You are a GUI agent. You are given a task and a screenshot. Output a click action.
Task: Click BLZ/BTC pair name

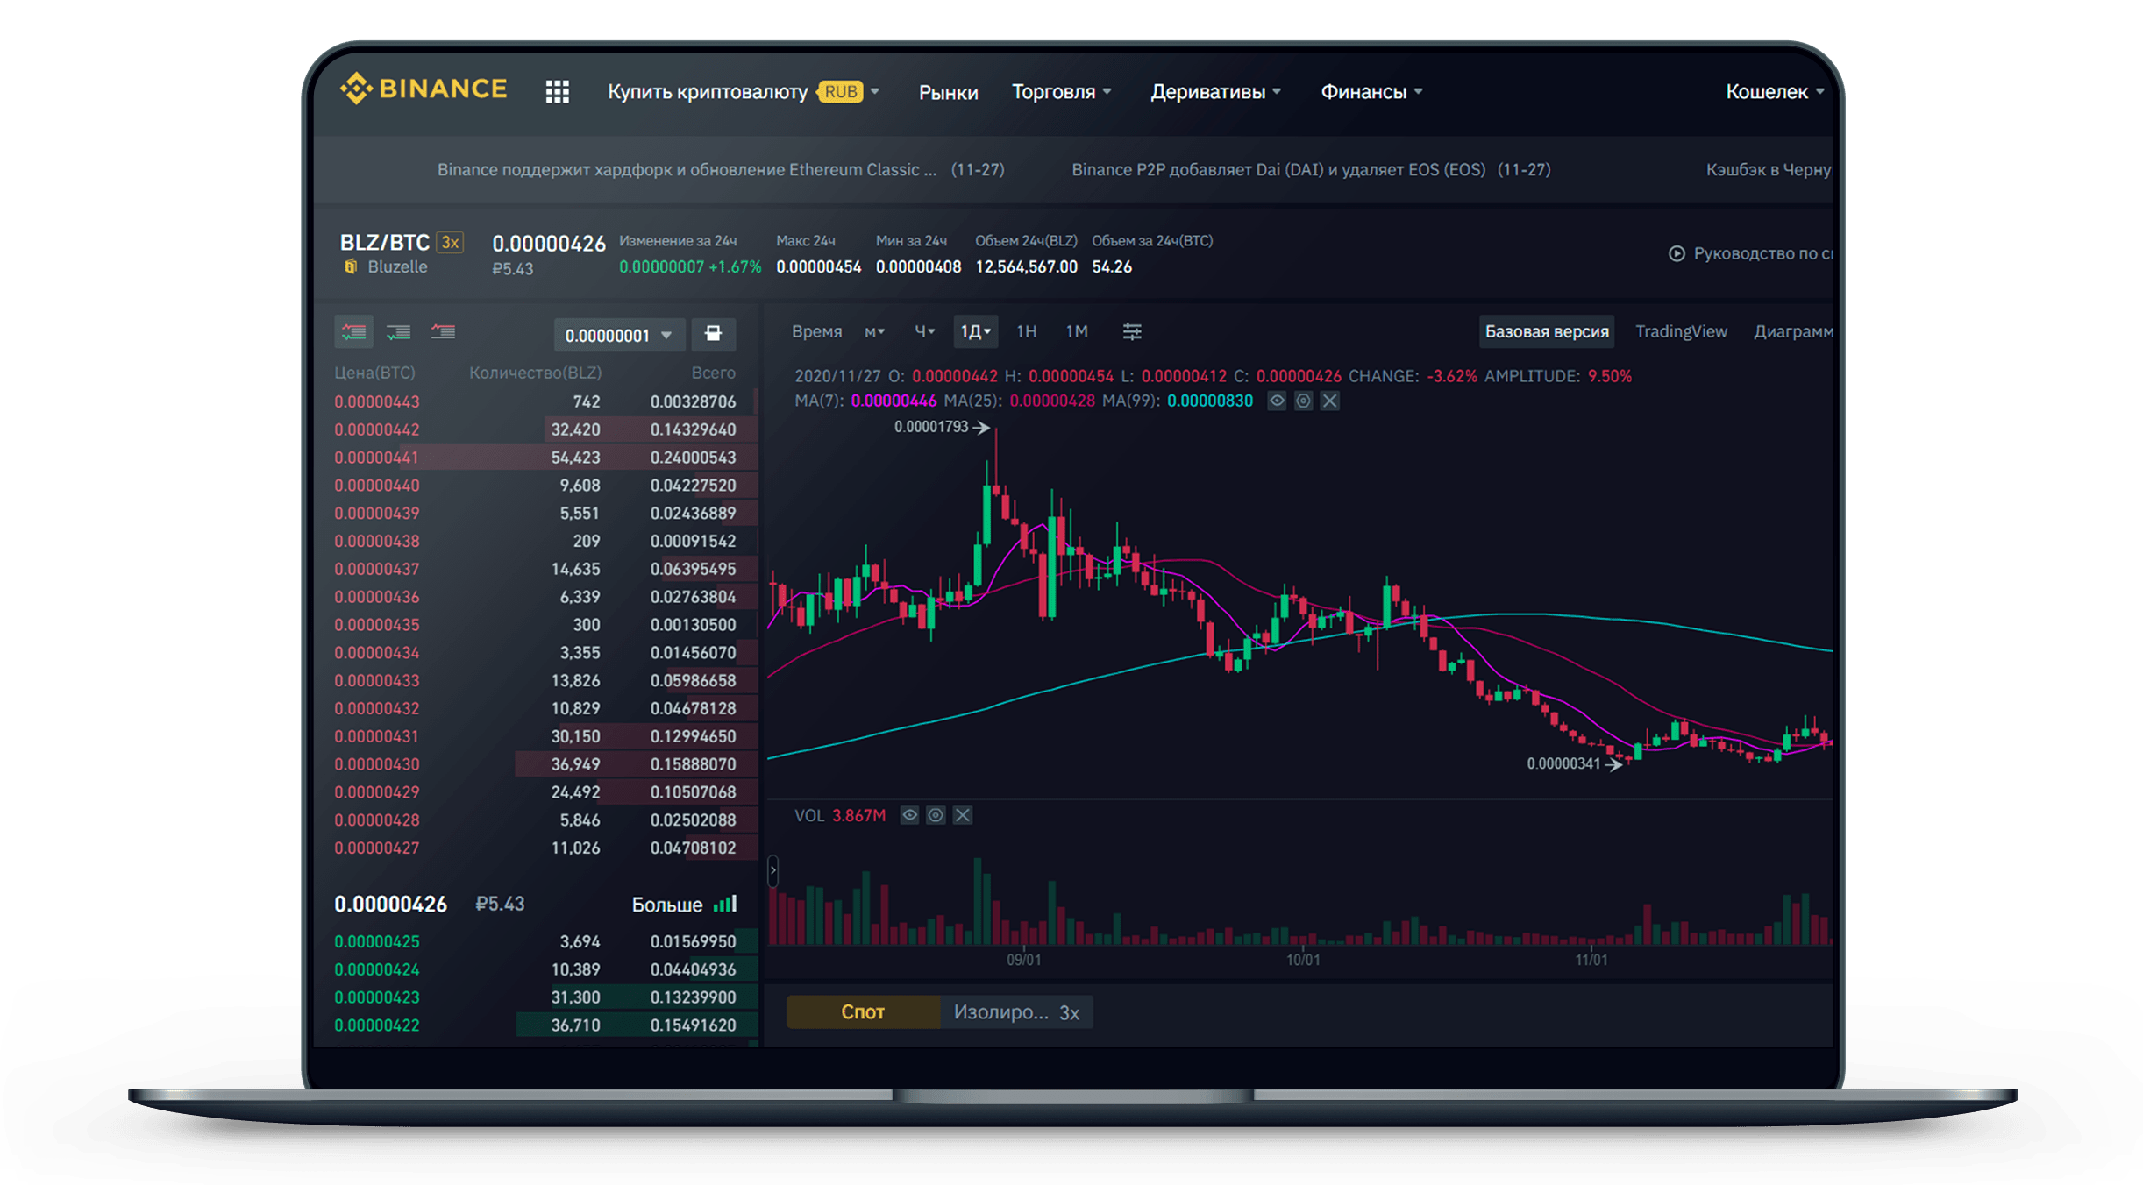click(x=384, y=242)
